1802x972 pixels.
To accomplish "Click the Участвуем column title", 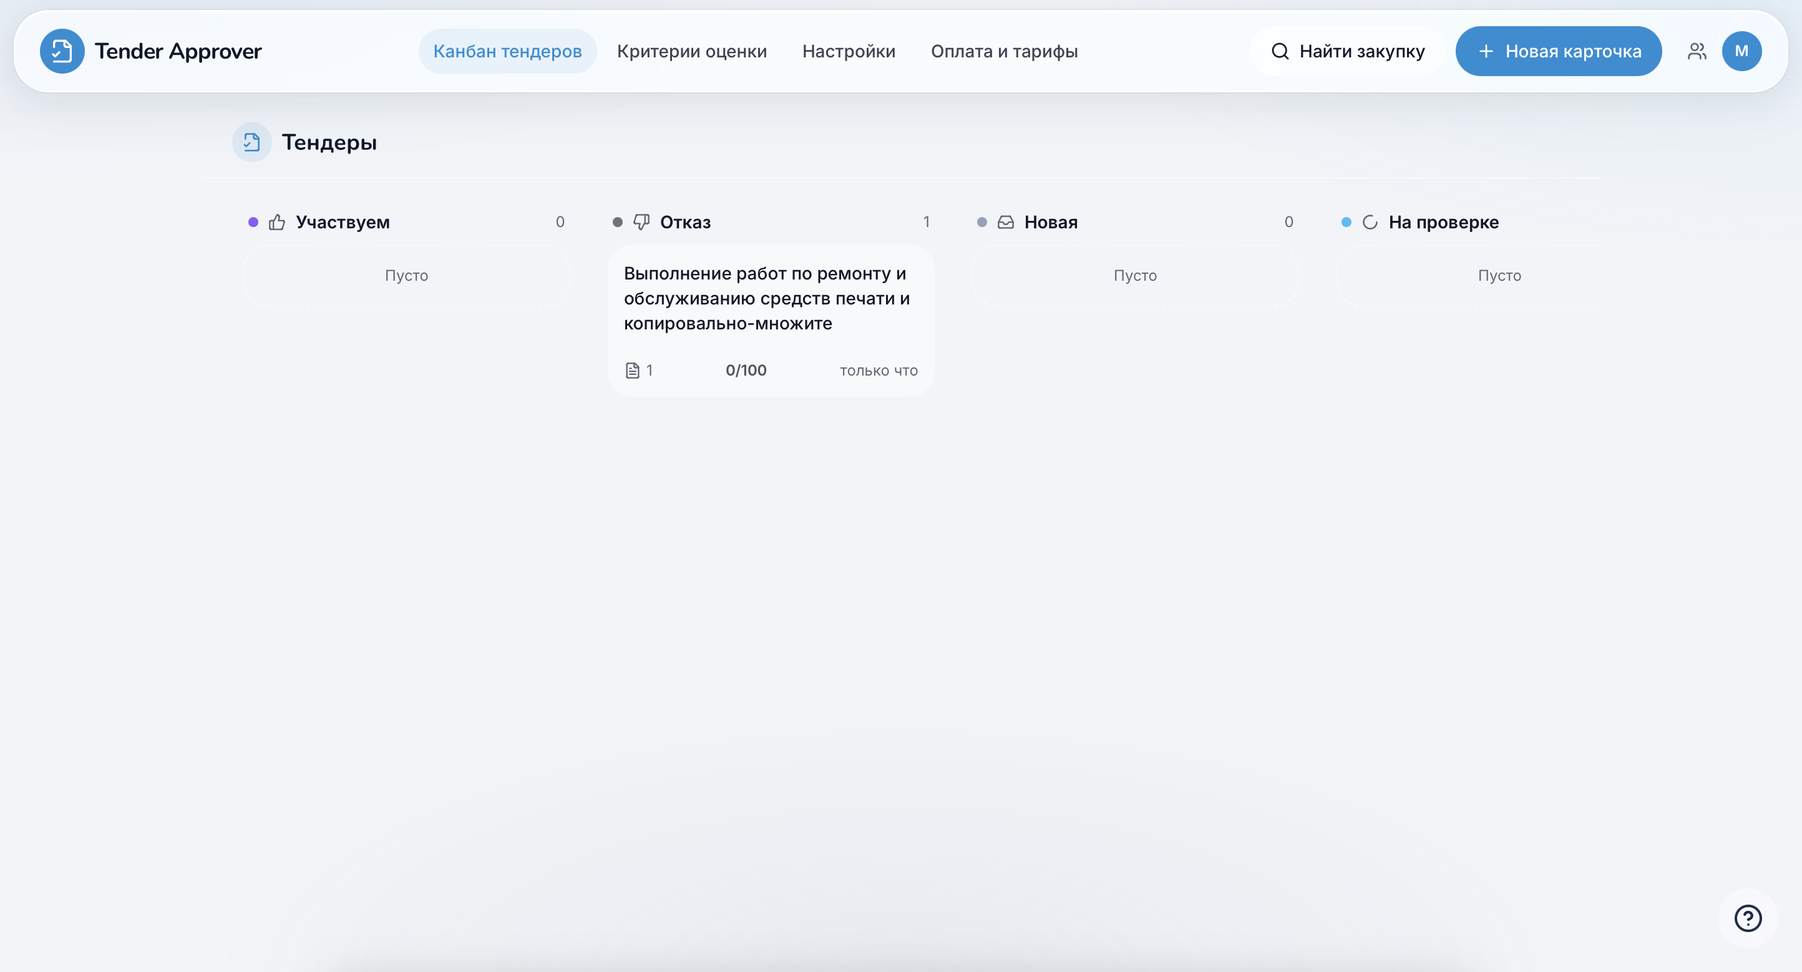I will pos(343,222).
